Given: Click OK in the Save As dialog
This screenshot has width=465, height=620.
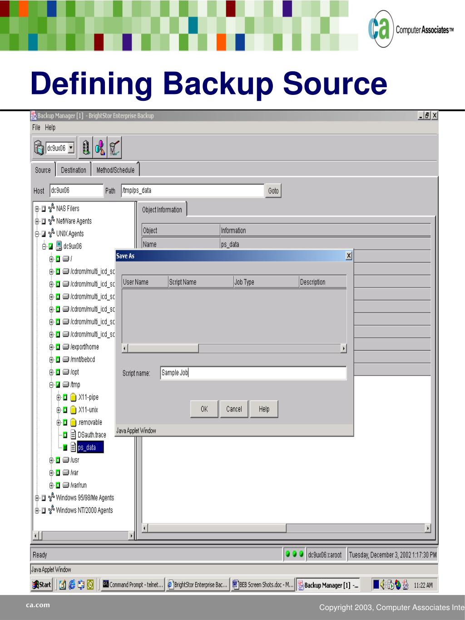Looking at the screenshot, I should tap(204, 409).
